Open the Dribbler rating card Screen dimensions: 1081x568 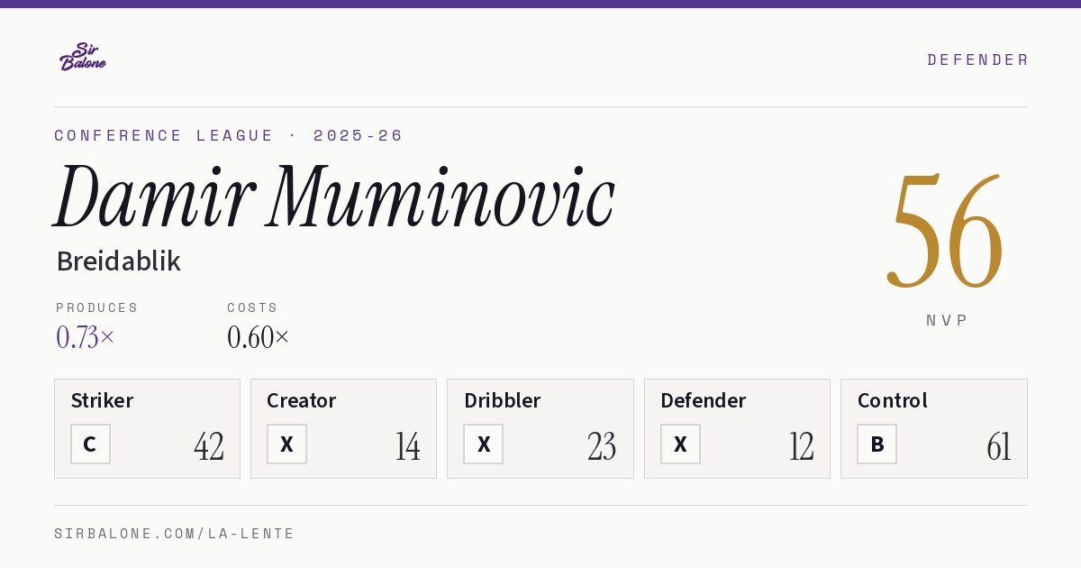pos(540,428)
